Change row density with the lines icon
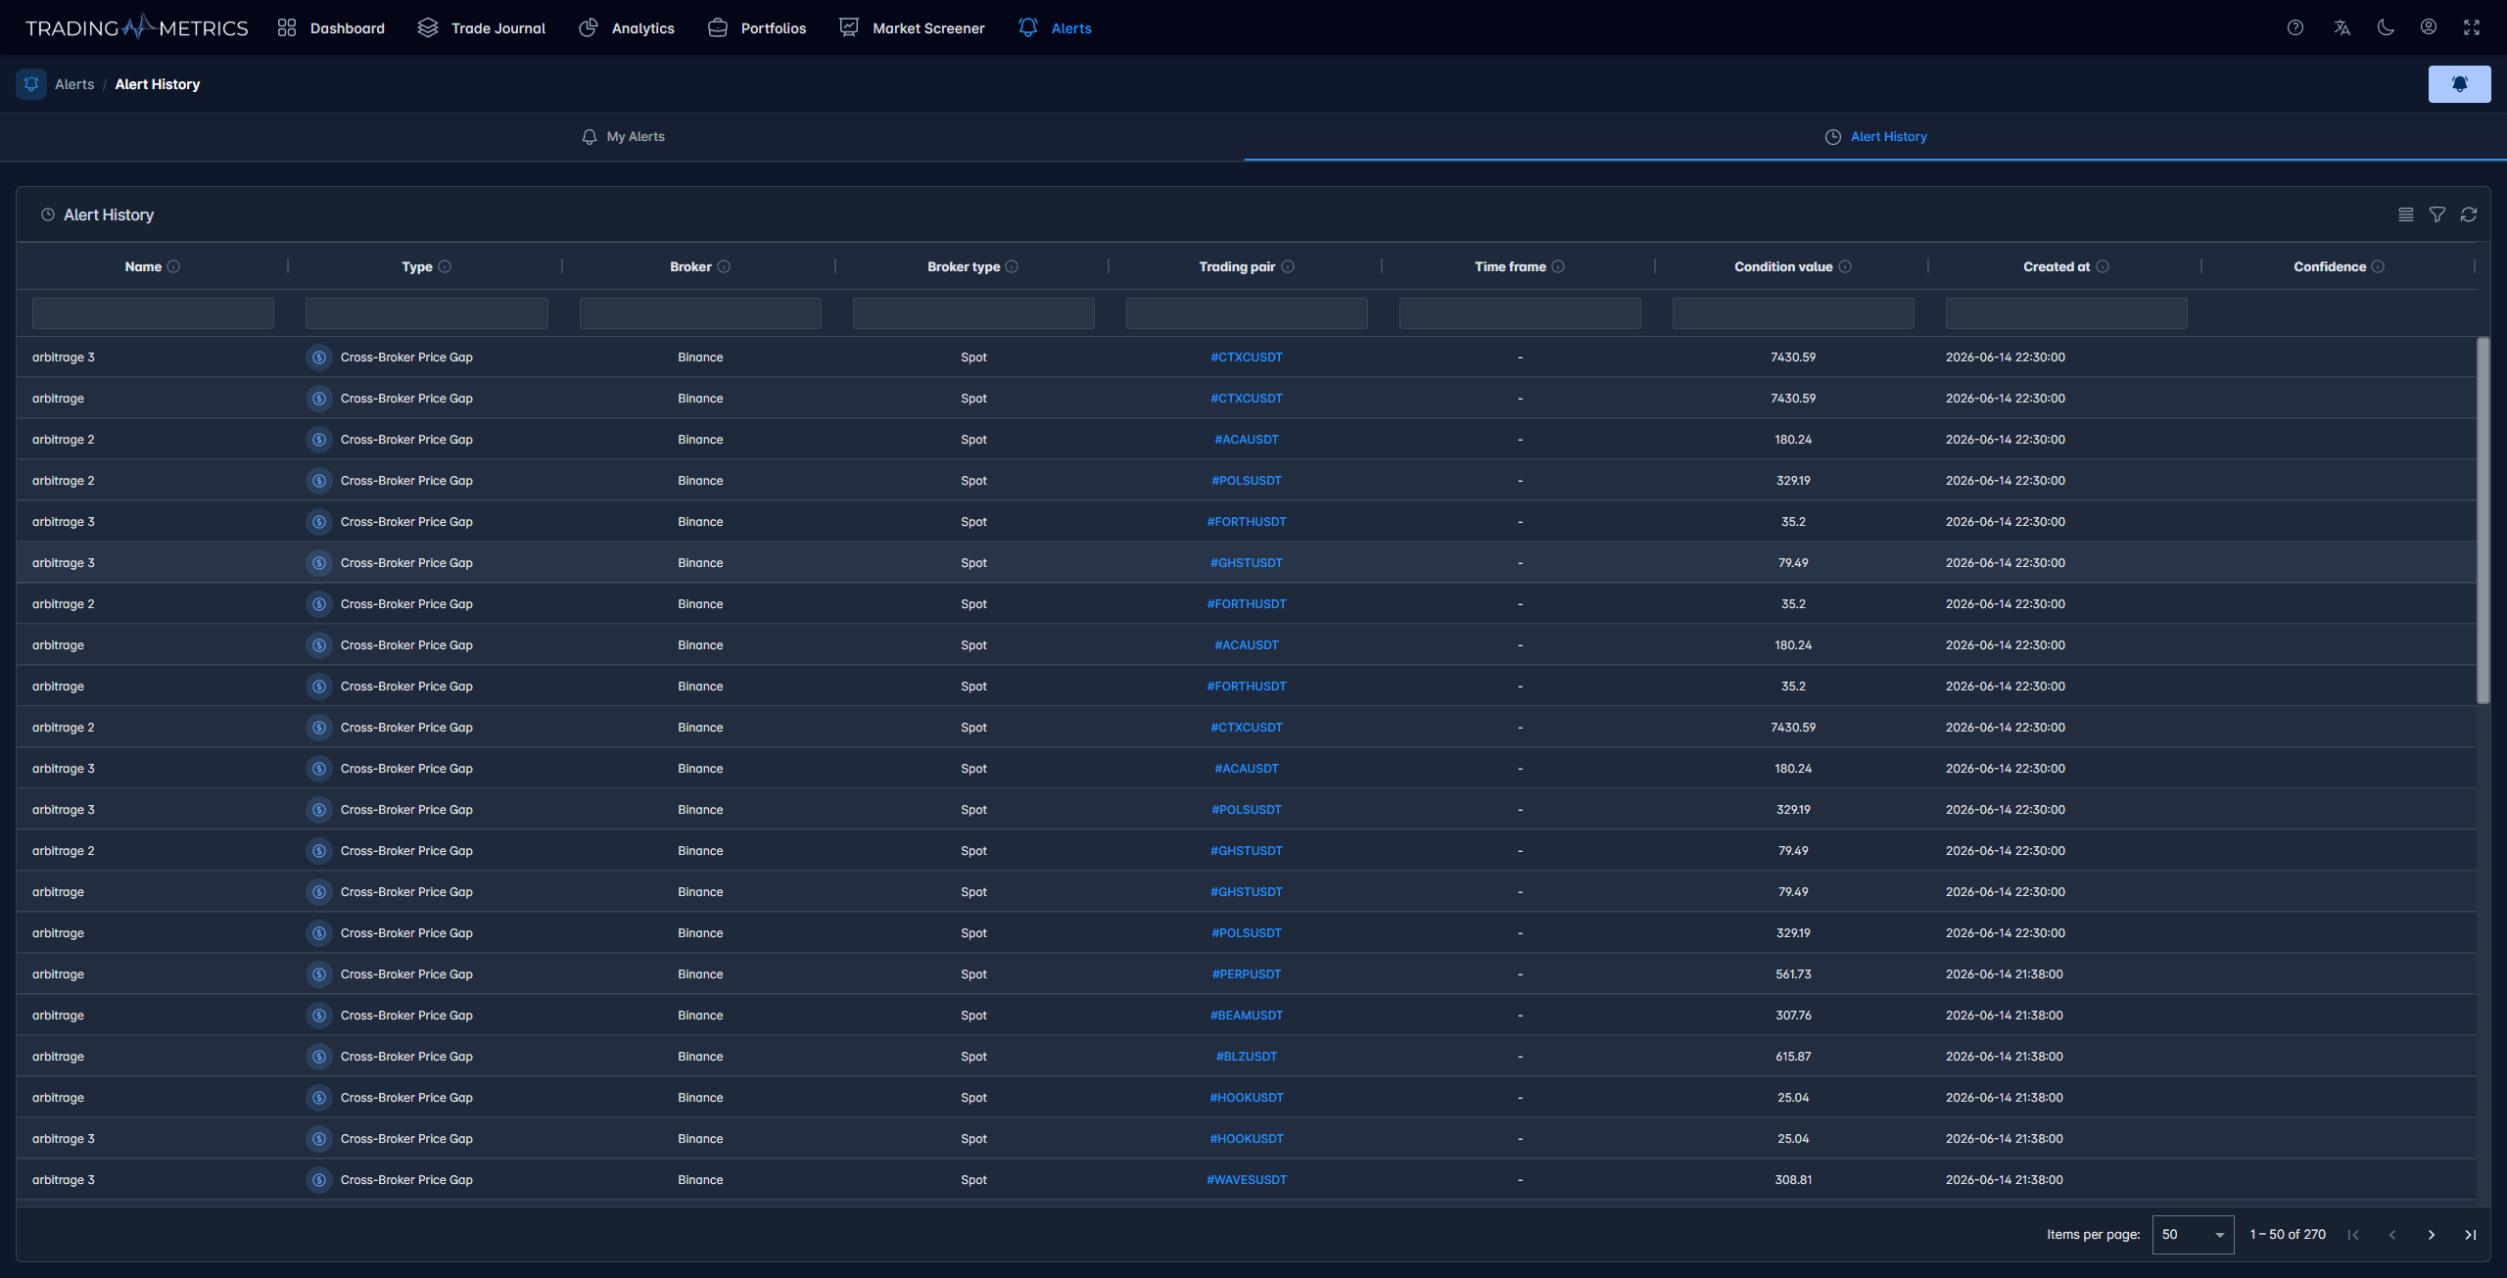 click(2406, 214)
